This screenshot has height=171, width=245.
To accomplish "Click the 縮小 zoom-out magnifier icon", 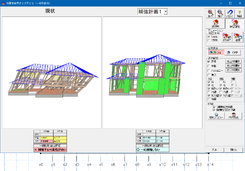I will [221, 14].
